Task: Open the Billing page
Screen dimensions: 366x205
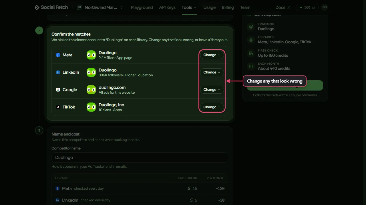Action: click(228, 7)
